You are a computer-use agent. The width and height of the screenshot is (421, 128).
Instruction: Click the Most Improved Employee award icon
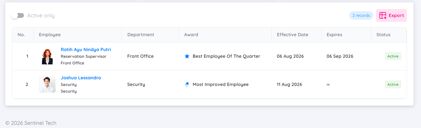(187, 84)
